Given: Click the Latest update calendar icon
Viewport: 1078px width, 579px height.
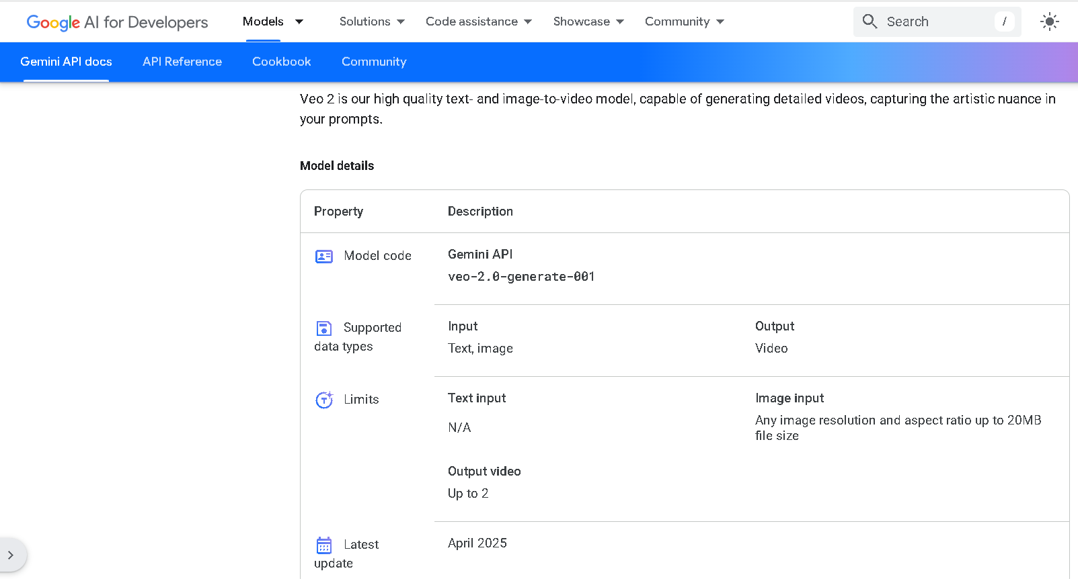Looking at the screenshot, I should tap(324, 545).
